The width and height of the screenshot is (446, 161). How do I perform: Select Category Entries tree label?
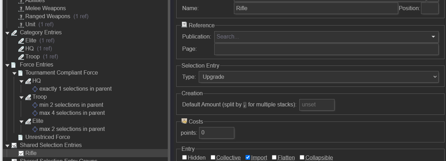click(x=41, y=32)
